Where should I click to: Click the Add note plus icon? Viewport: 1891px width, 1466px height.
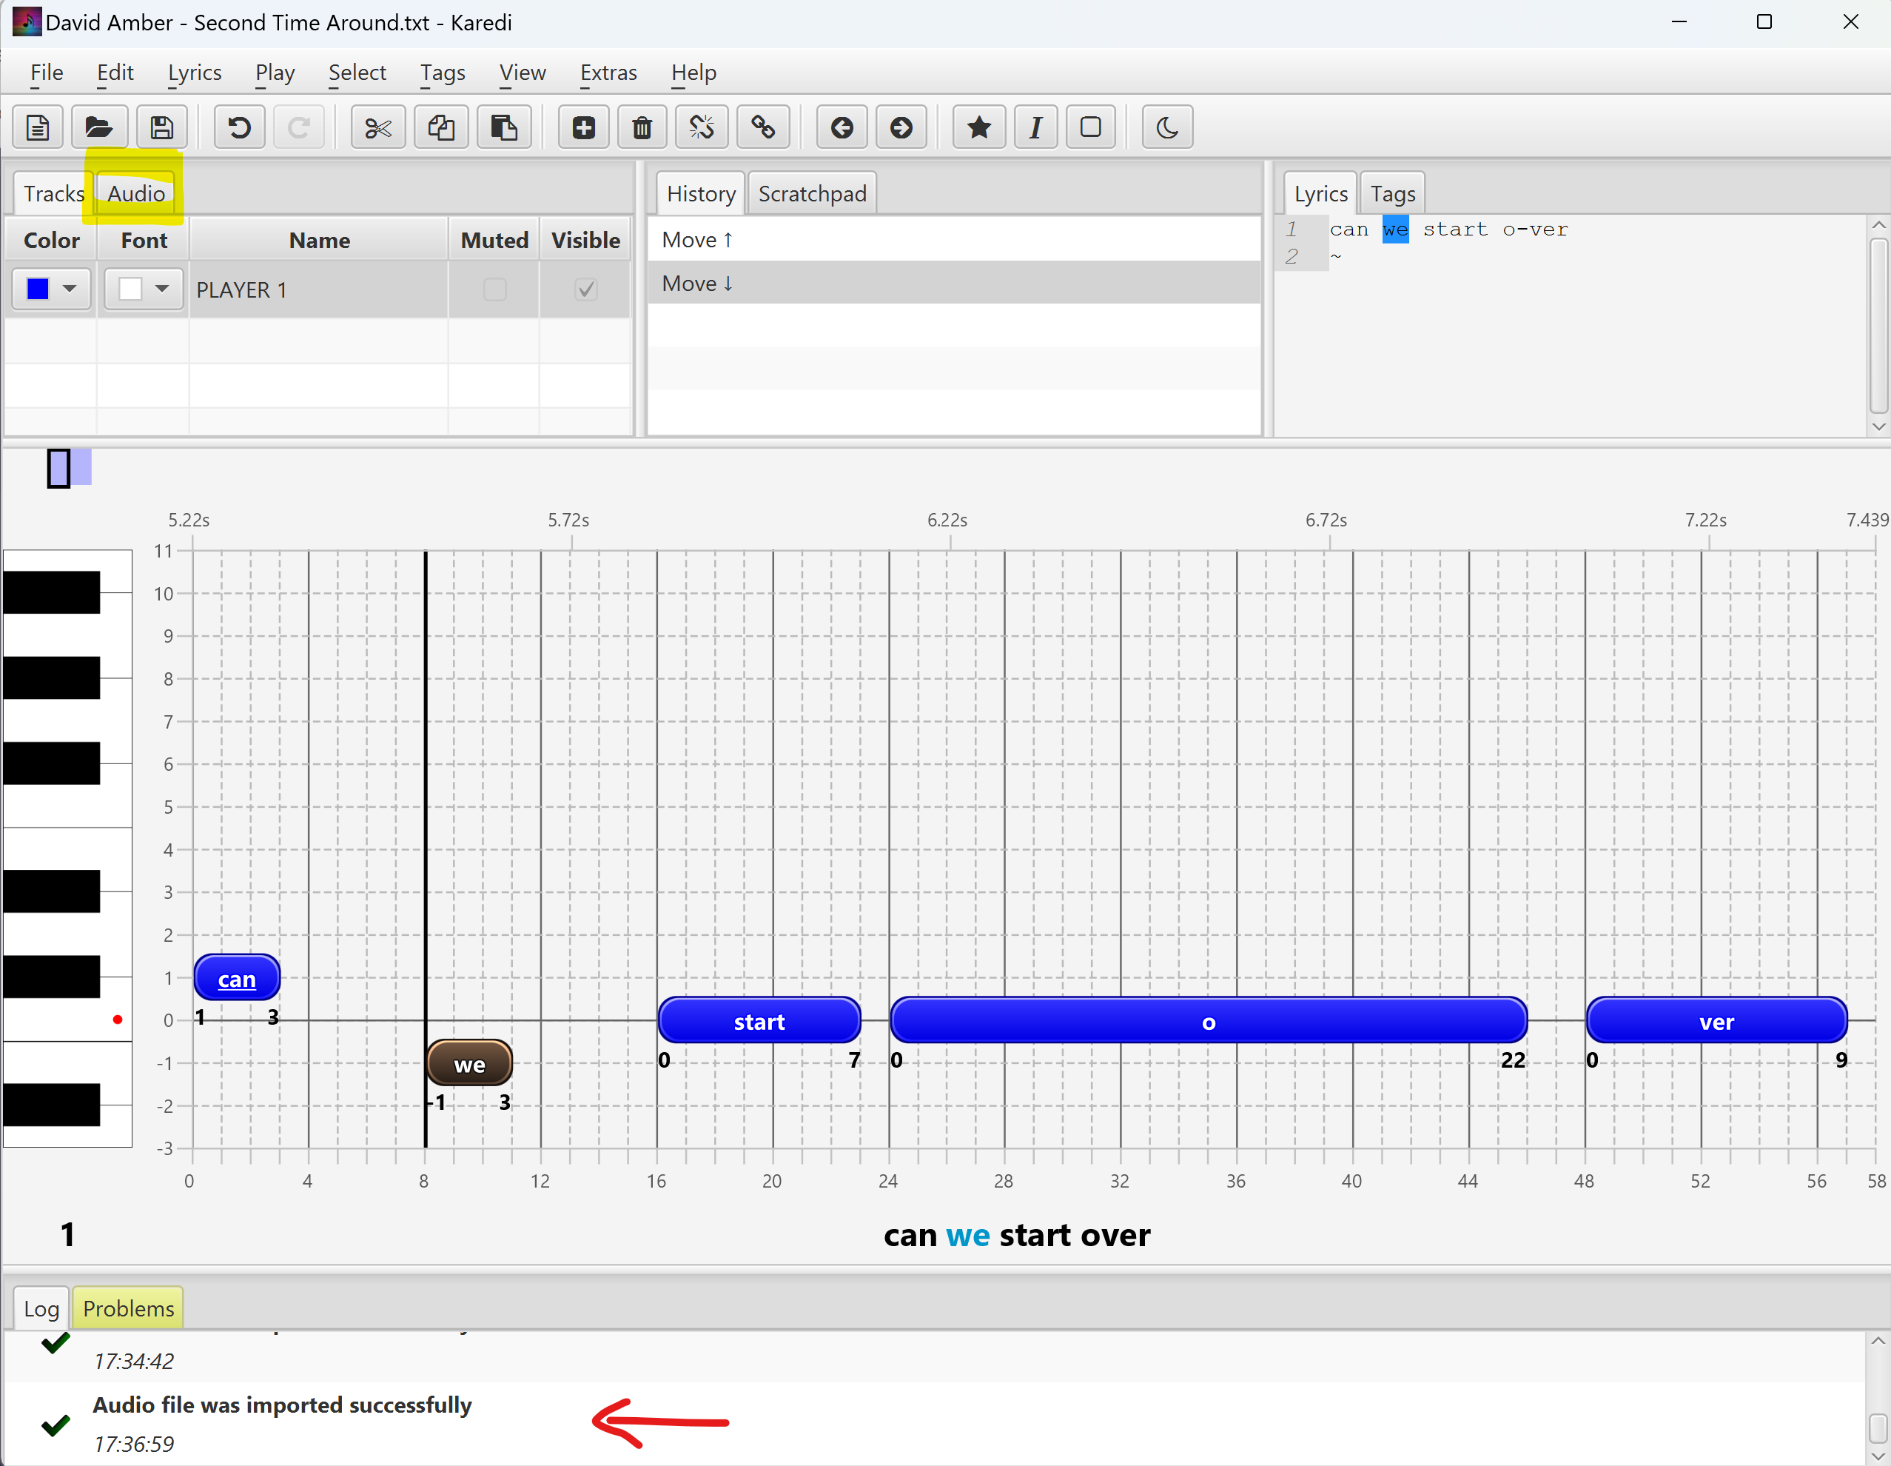point(583,128)
